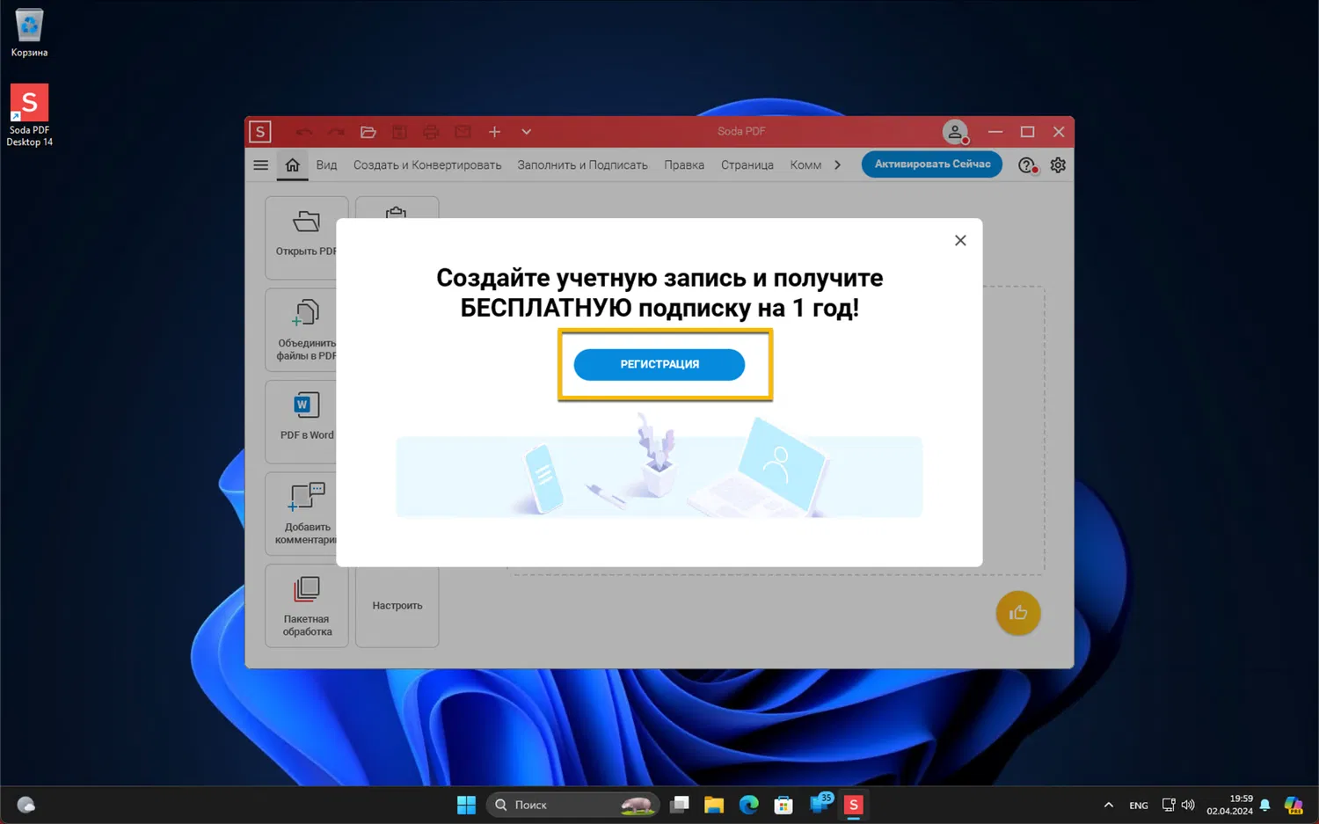Open the Settings gear icon
This screenshot has height=824, width=1319.
point(1058,164)
